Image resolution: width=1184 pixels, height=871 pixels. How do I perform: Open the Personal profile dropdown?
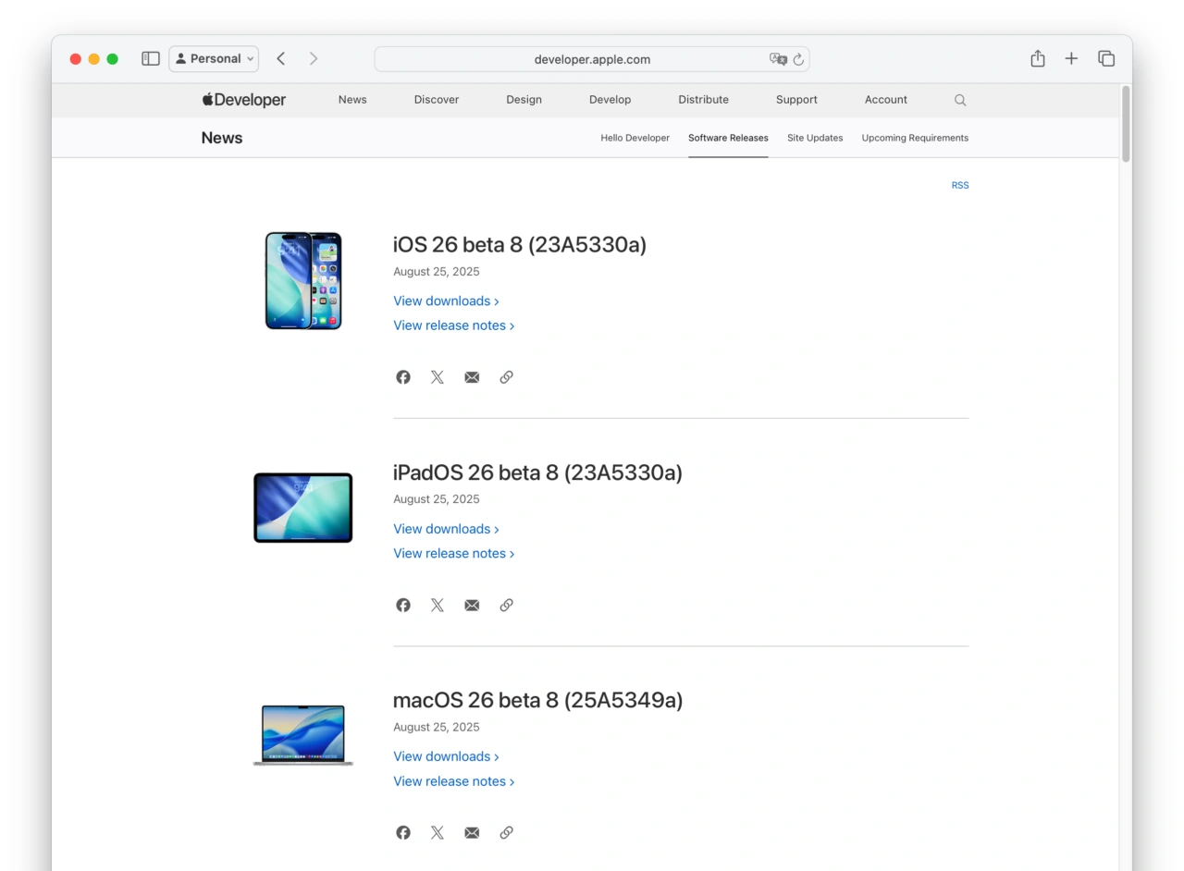coord(214,58)
